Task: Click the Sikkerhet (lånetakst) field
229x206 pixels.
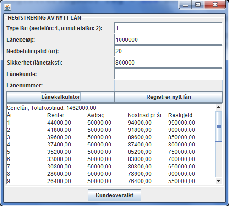Action: [x=168, y=63]
